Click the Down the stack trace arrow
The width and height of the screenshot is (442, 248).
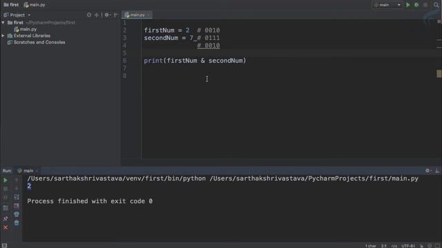[17, 188]
